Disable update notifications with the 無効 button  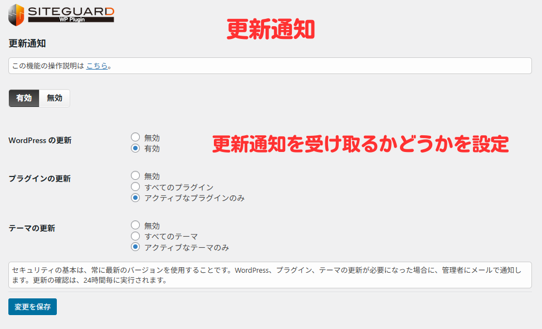(x=54, y=98)
